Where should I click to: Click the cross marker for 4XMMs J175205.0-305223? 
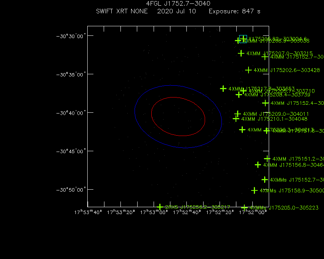pyautogui.click(x=244, y=208)
